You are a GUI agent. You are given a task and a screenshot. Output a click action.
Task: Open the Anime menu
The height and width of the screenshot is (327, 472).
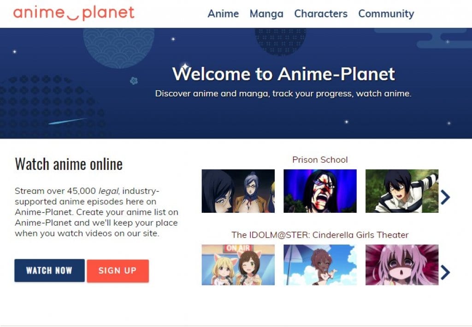pos(223,13)
